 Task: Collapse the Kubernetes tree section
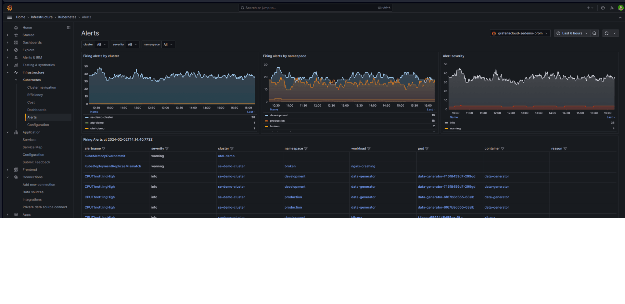tap(16, 80)
